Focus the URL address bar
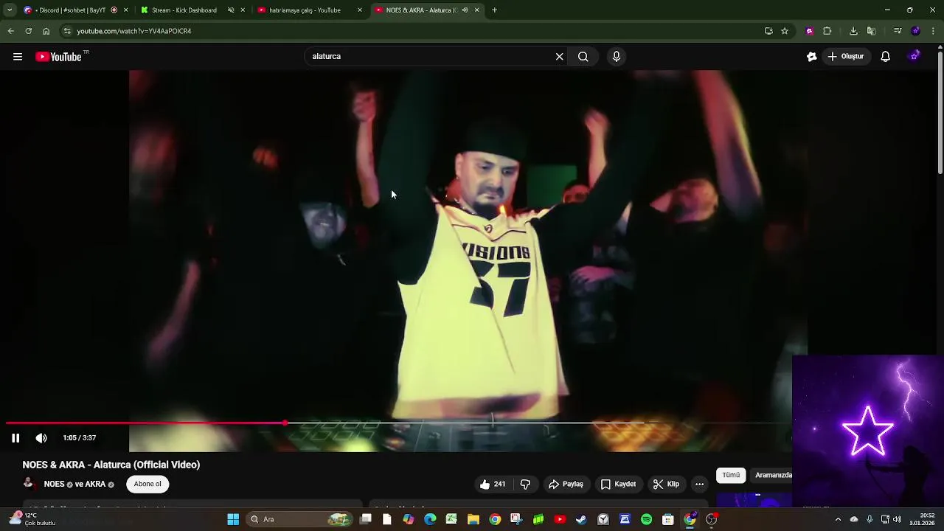Image resolution: width=944 pixels, height=531 pixels. click(x=413, y=31)
